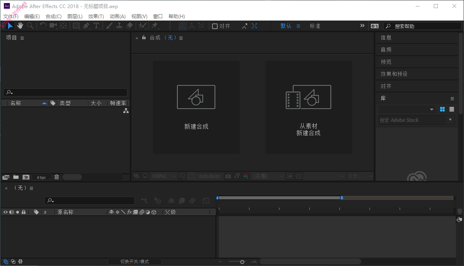The width and height of the screenshot is (464, 266).
Task: Open the 图层(L) menu
Action: click(75, 16)
